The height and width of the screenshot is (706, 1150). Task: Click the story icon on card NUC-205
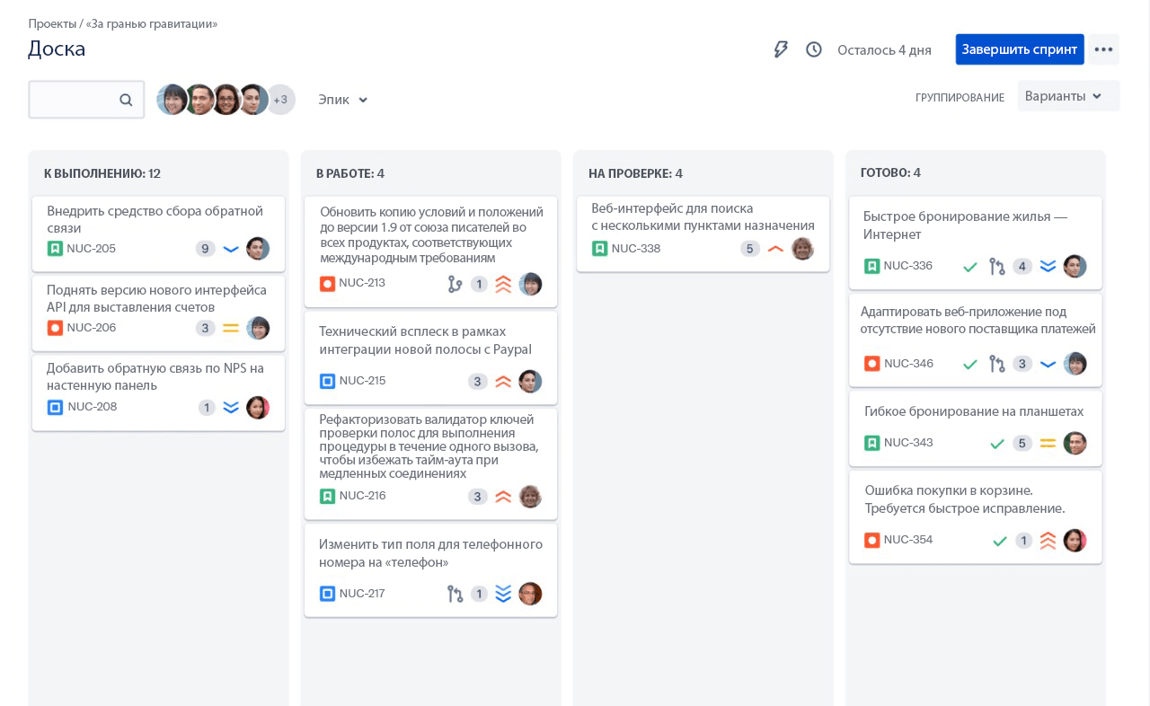[55, 249]
